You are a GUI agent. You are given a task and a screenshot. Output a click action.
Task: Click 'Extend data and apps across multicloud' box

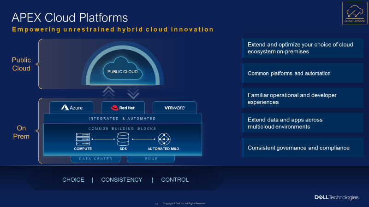pyautogui.click(x=303, y=123)
